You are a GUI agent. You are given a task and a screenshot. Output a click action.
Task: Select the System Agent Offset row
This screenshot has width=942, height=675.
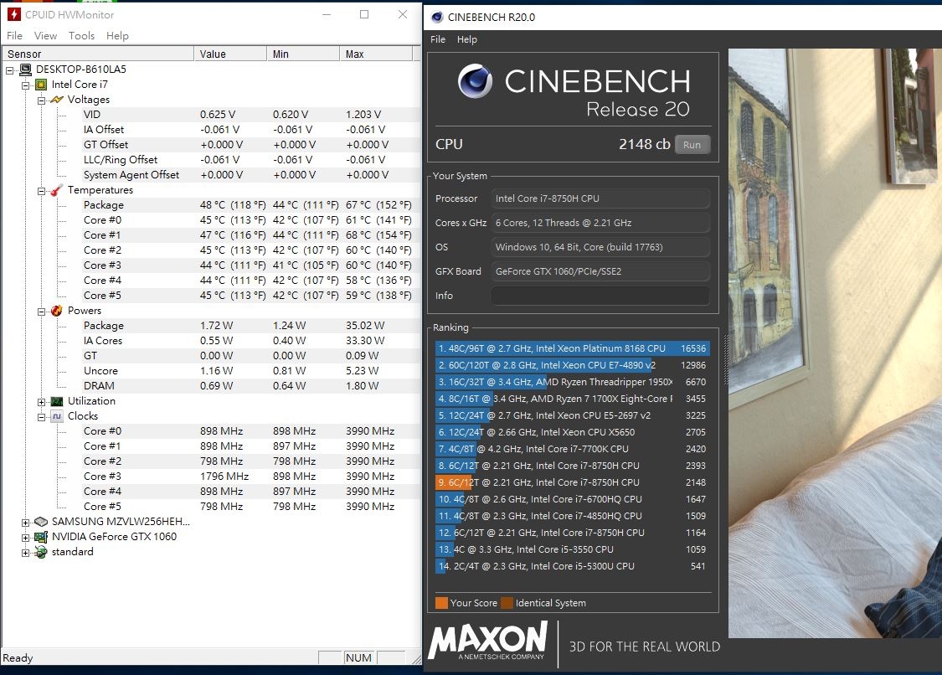251,175
